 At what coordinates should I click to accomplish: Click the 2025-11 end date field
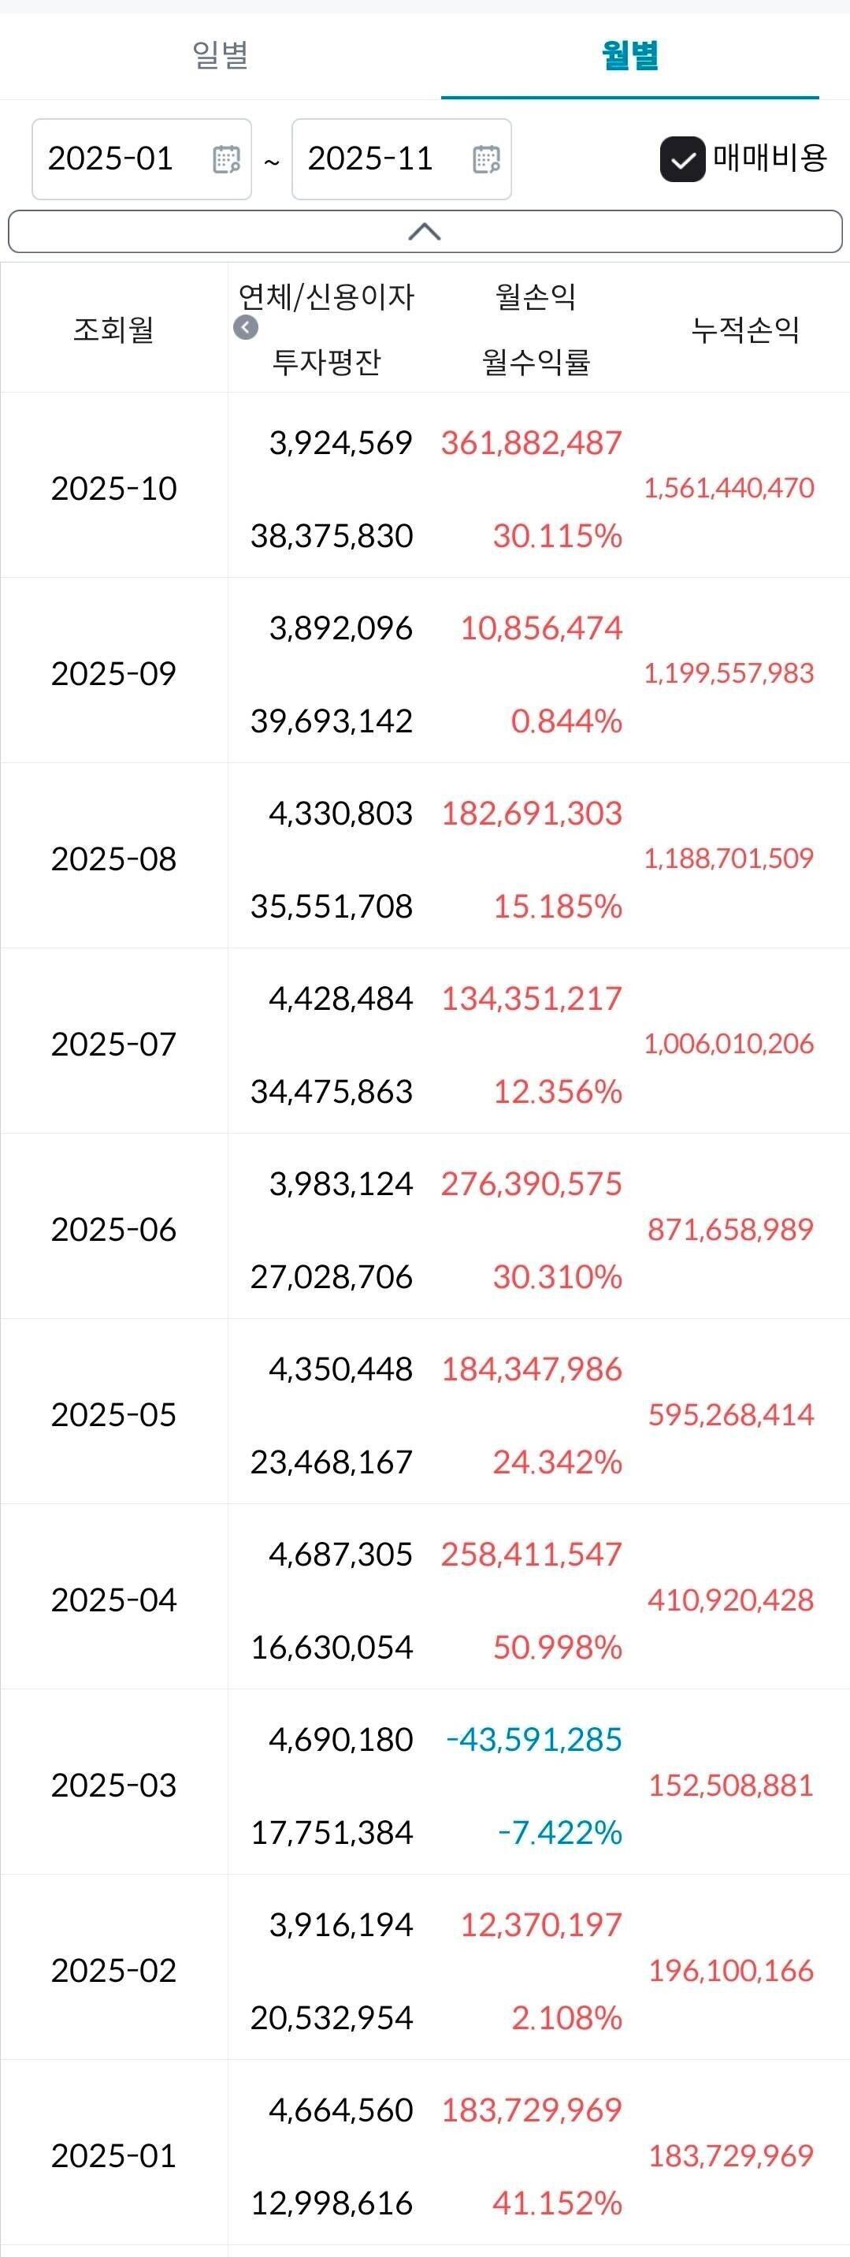click(x=371, y=159)
